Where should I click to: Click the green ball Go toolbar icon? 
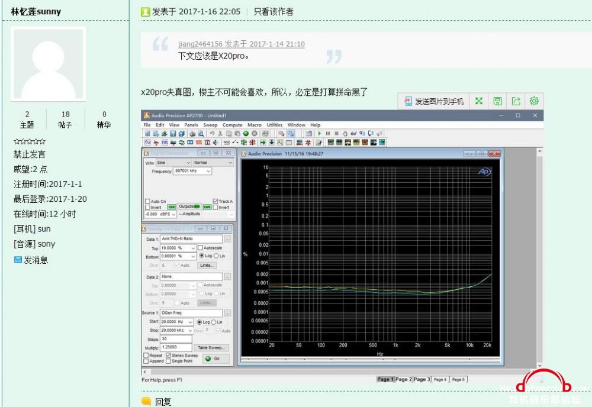(246, 134)
